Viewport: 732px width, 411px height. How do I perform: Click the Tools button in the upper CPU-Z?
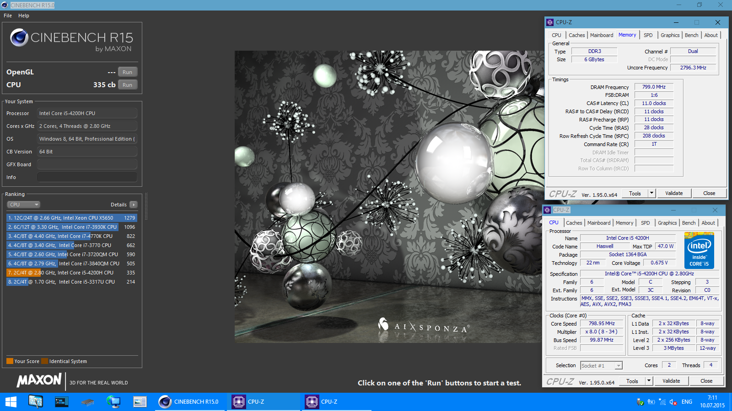[x=635, y=193]
